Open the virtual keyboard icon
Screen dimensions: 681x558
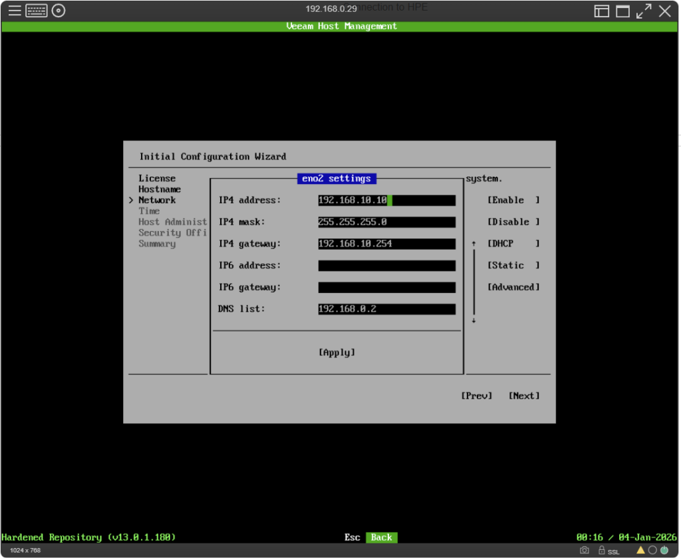pyautogui.click(x=37, y=11)
